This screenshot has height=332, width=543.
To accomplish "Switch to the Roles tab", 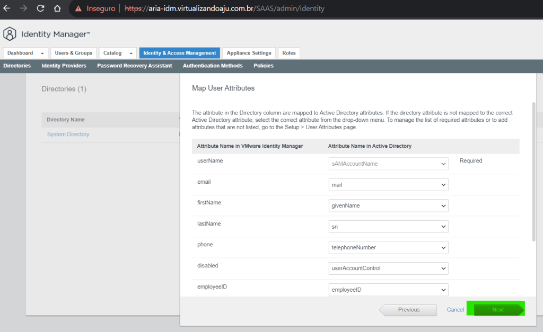I will 289,53.
